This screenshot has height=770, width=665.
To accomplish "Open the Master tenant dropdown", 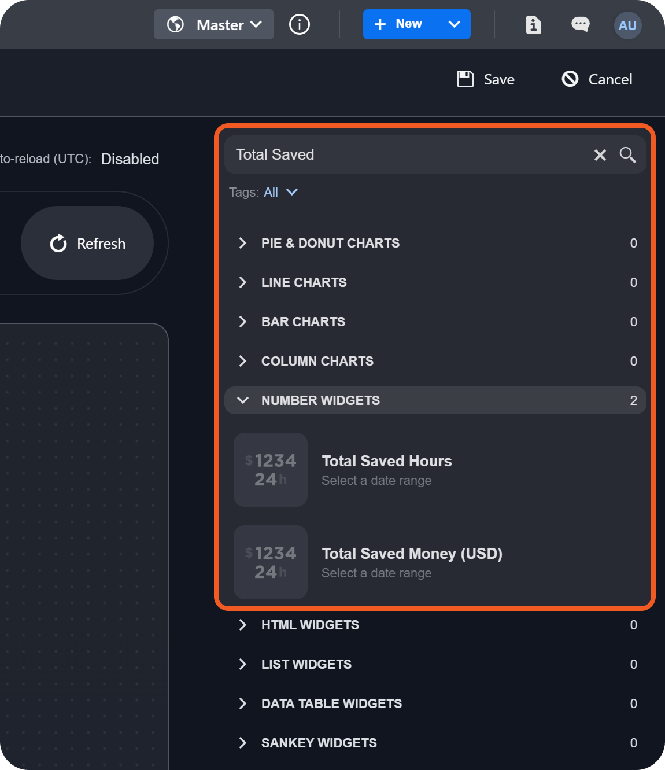I will (214, 25).
